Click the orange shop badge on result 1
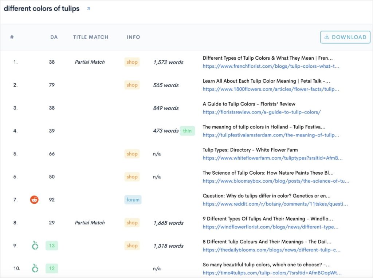The image size is (373, 278). coord(132,62)
